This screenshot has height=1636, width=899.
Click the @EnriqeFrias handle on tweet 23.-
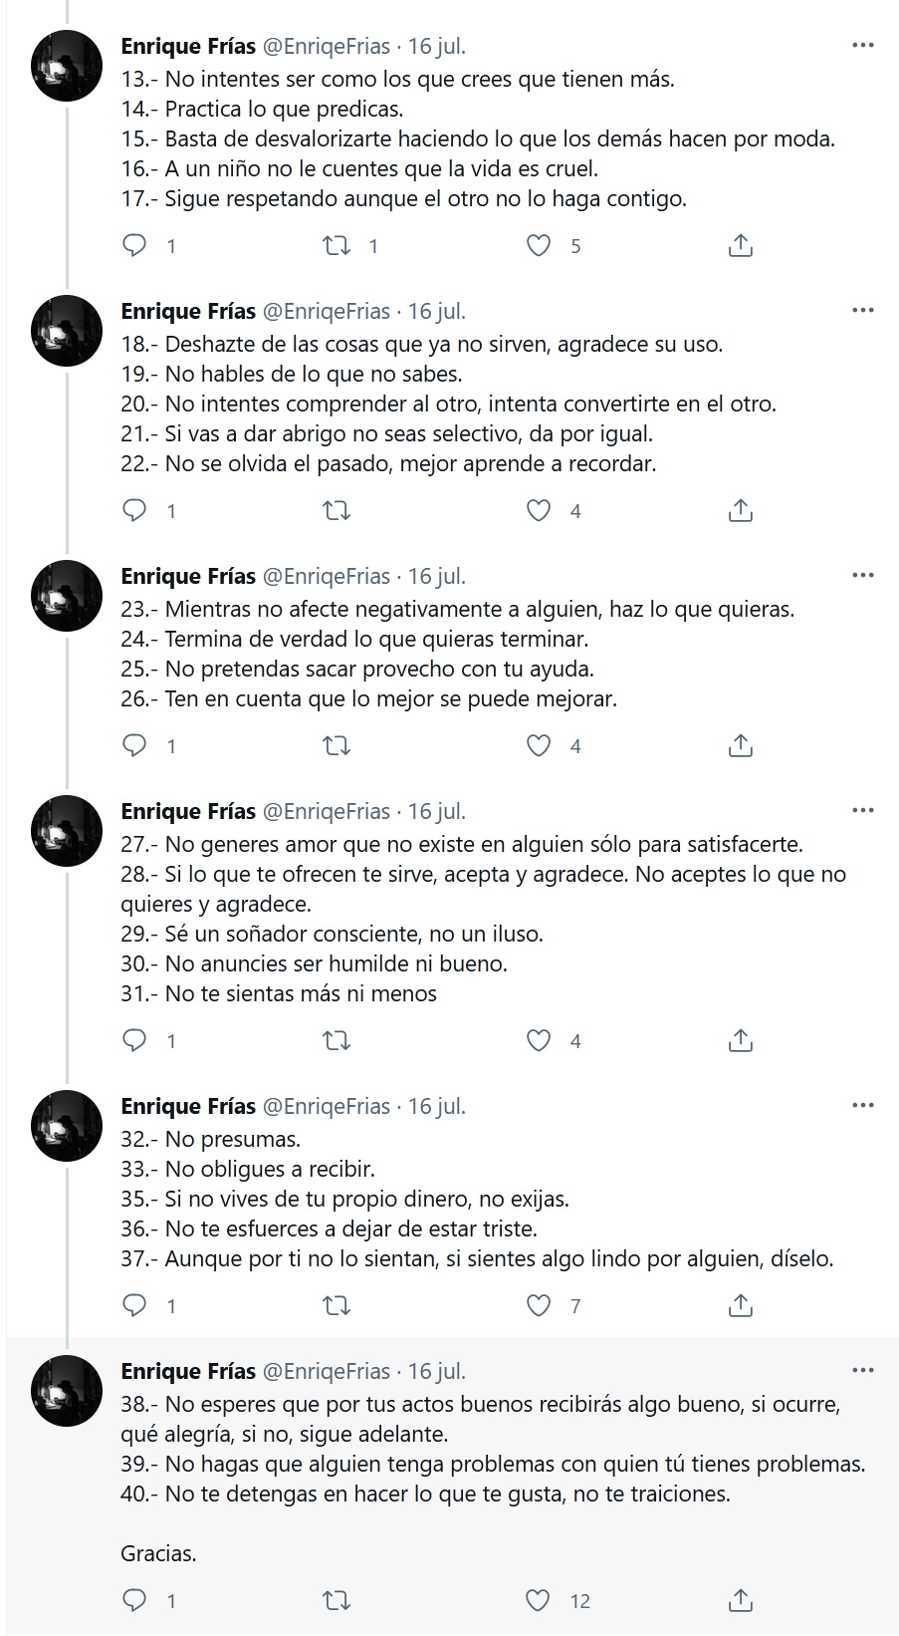point(327,577)
